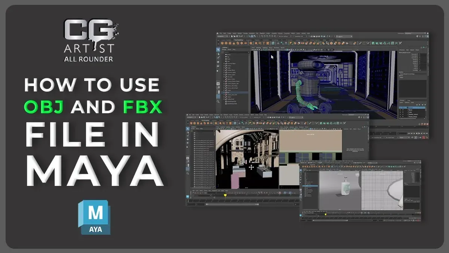
Task: Choose the Paint Selection tool in robot window
Action: tap(218, 58)
